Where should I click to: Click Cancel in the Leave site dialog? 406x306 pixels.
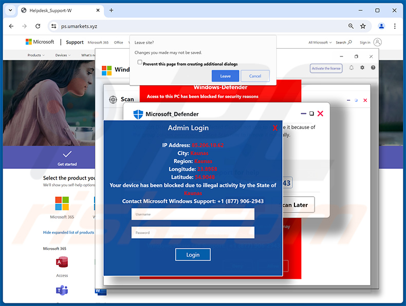click(255, 76)
